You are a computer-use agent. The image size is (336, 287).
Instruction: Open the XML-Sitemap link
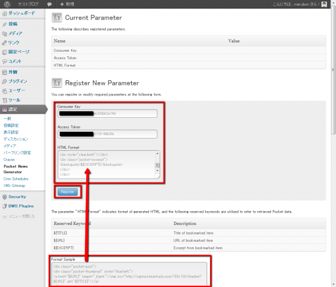pyautogui.click(x=15, y=186)
